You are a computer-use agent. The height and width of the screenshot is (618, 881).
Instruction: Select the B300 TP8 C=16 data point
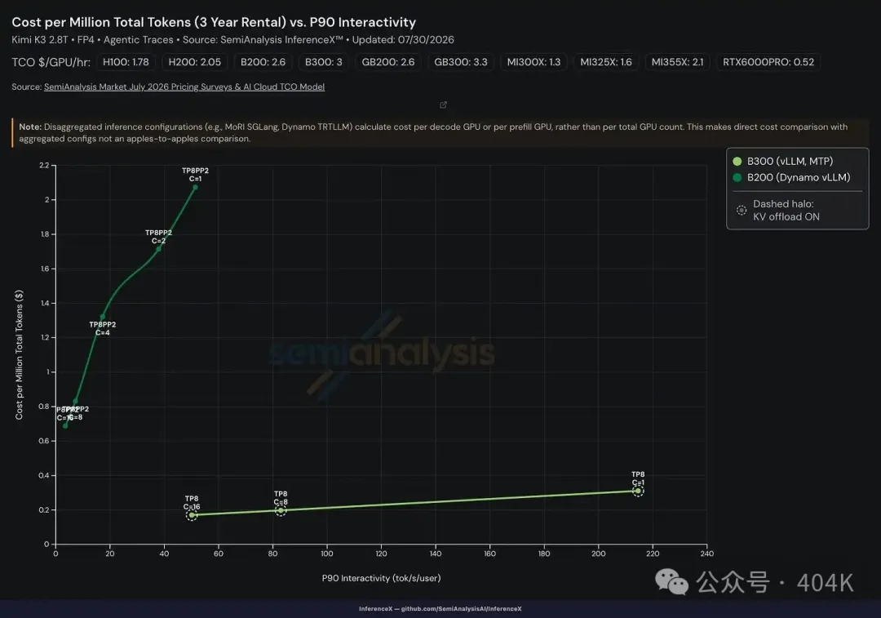click(x=192, y=514)
